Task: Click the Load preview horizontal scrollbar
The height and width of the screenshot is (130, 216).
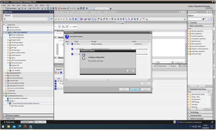Action: tap(108, 80)
